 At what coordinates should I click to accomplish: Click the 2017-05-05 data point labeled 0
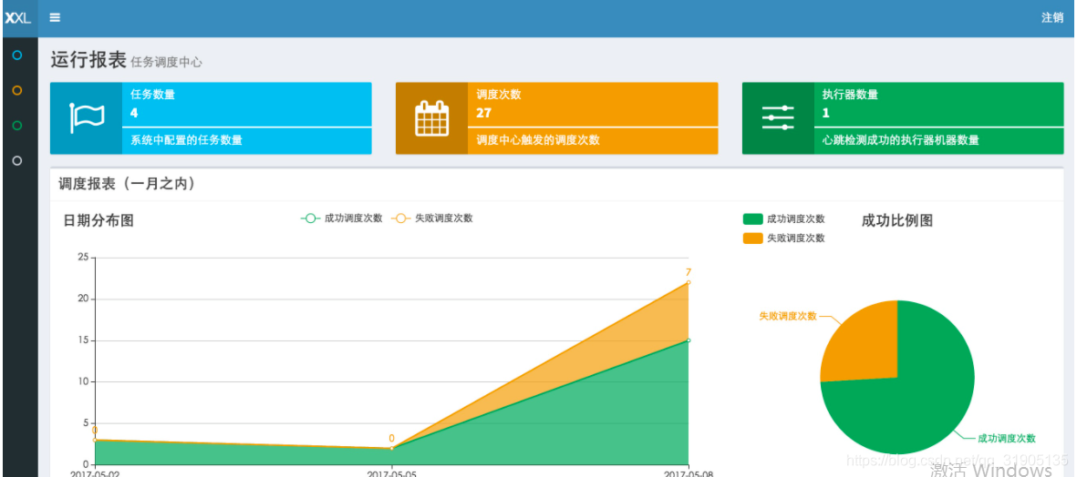(391, 448)
